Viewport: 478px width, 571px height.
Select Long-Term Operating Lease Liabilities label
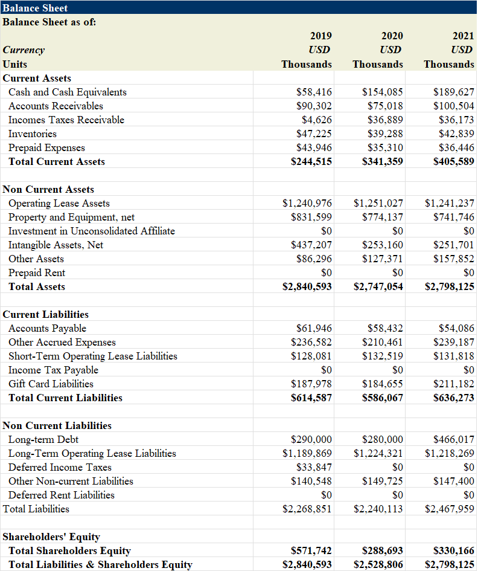click(x=92, y=453)
